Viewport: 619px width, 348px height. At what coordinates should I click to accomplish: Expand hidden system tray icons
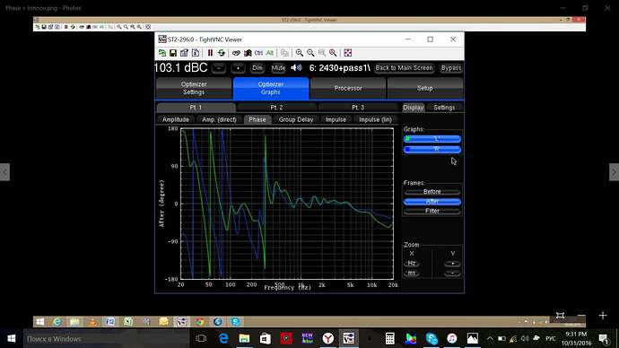(490, 338)
